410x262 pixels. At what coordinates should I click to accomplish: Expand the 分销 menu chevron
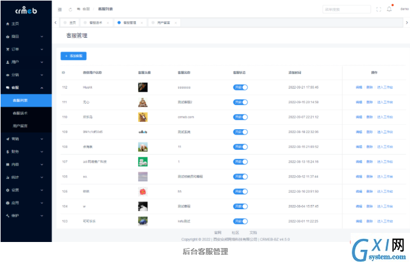[42, 75]
